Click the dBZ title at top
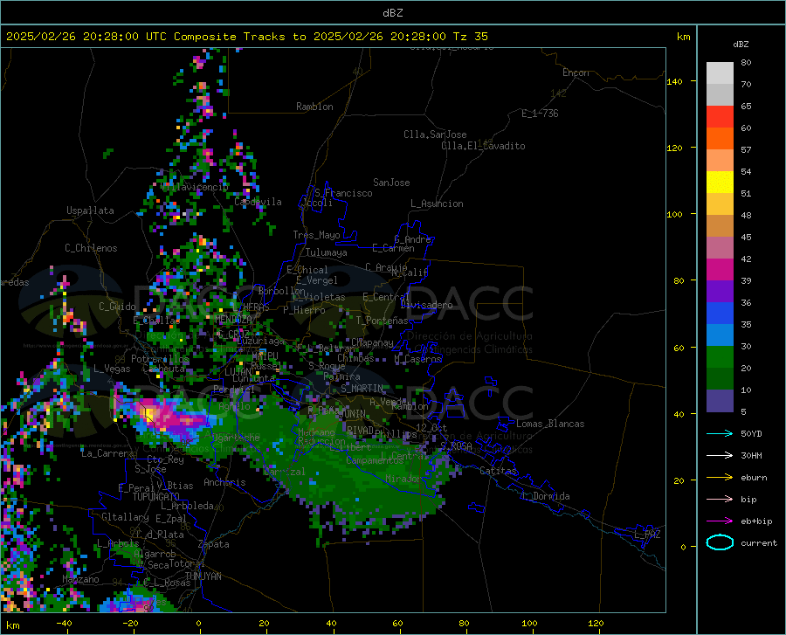 (392, 13)
